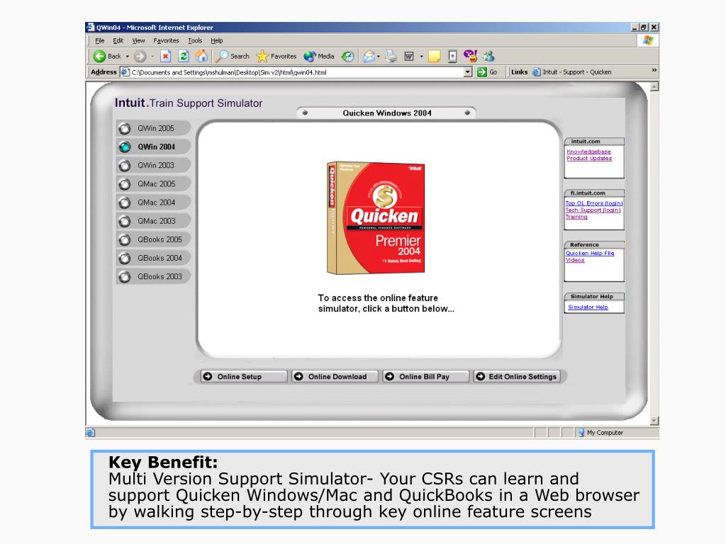Click the page icon in address bar
Image resolution: width=726 pixels, height=544 pixels.
(125, 72)
